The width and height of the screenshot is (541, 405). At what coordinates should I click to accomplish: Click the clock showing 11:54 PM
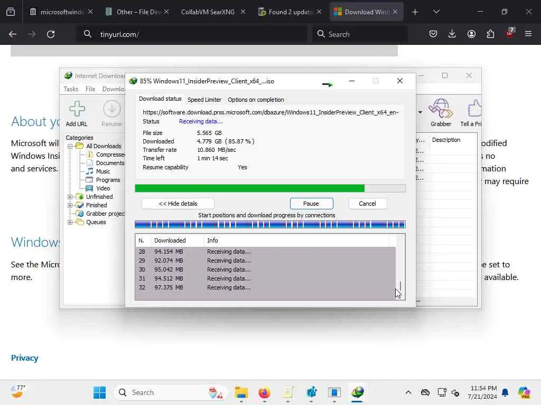coord(483,389)
